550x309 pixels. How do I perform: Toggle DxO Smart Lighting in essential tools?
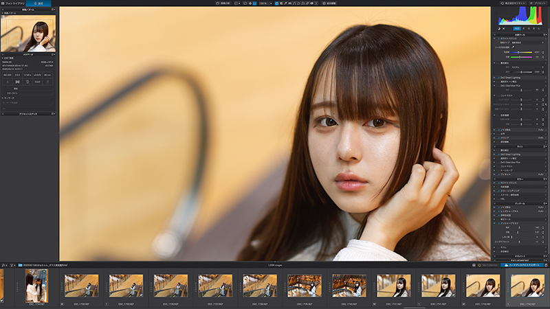tap(499, 78)
